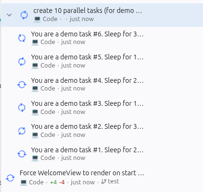Open demo task #4 title

[87, 80]
